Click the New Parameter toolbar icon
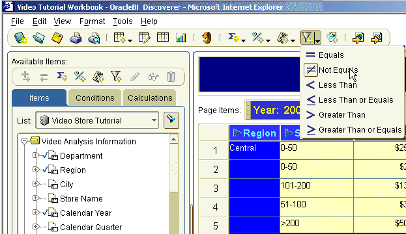Viewport: 406px width, 234px height. [x=332, y=38]
